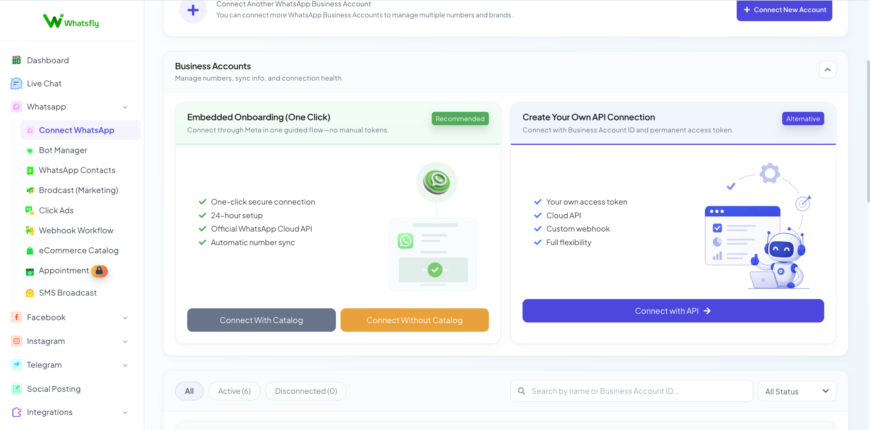Expand the Telegram menu chevron

(125, 365)
